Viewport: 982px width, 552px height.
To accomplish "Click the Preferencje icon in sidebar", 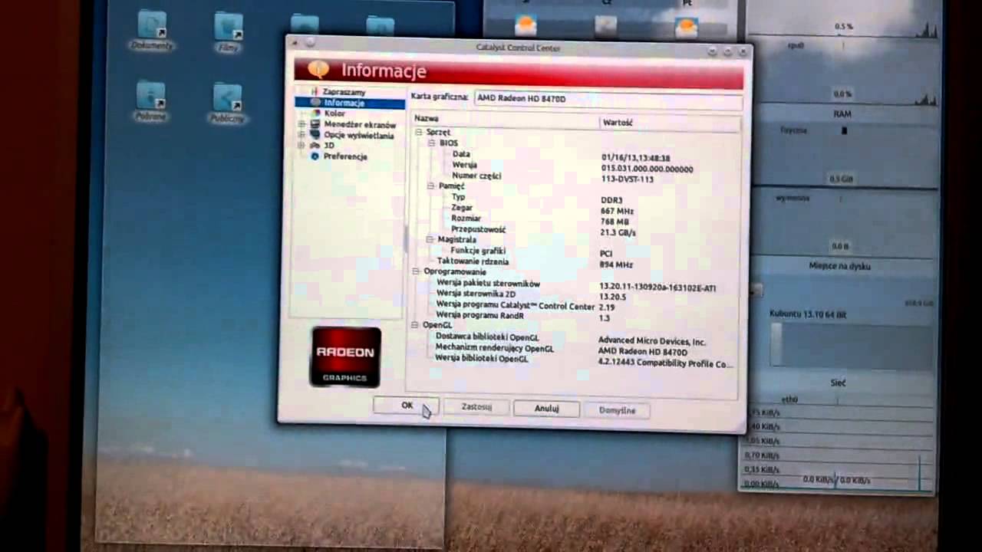I will tap(315, 156).
